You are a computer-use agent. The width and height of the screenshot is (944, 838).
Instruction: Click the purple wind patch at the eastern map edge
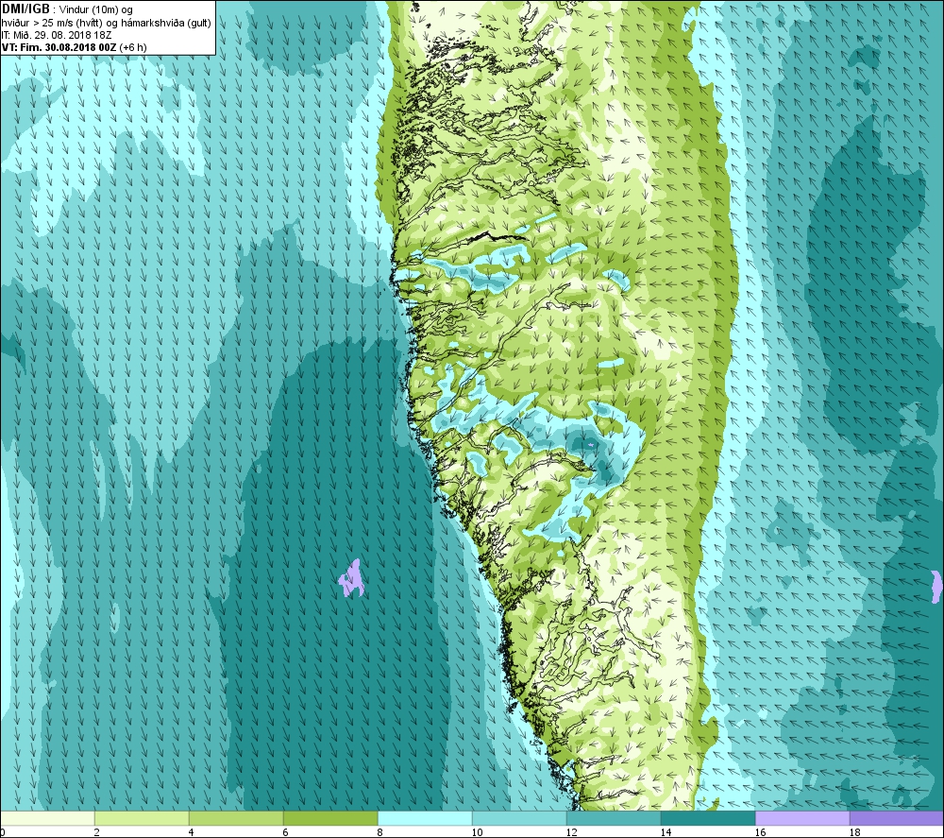click(x=936, y=586)
